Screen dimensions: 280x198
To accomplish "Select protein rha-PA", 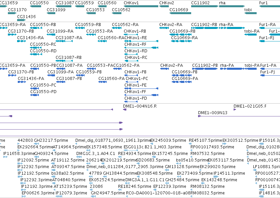I will coord(227,65).
